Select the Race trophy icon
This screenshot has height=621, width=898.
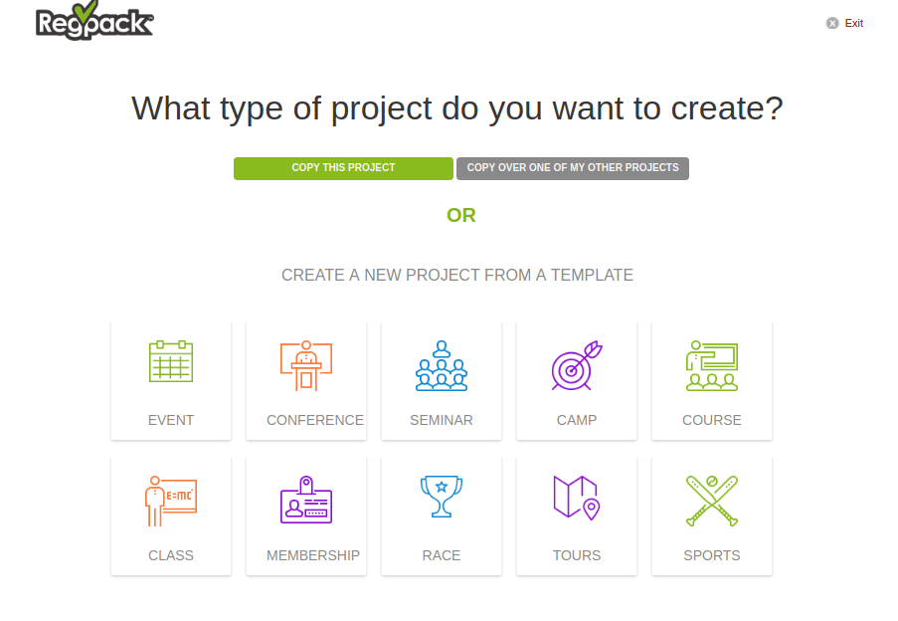coord(442,497)
